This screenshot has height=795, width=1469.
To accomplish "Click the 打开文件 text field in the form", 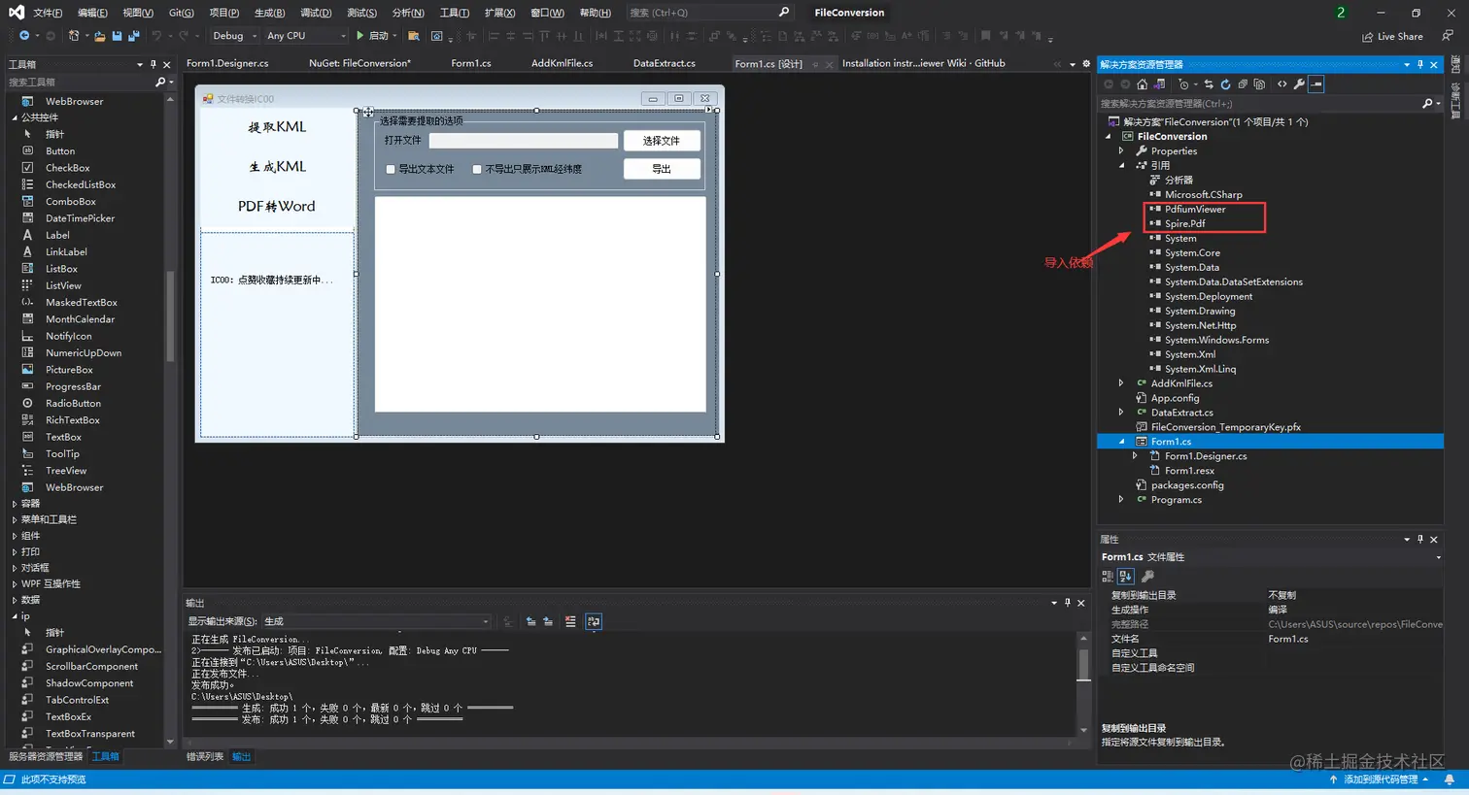I will tap(524, 141).
